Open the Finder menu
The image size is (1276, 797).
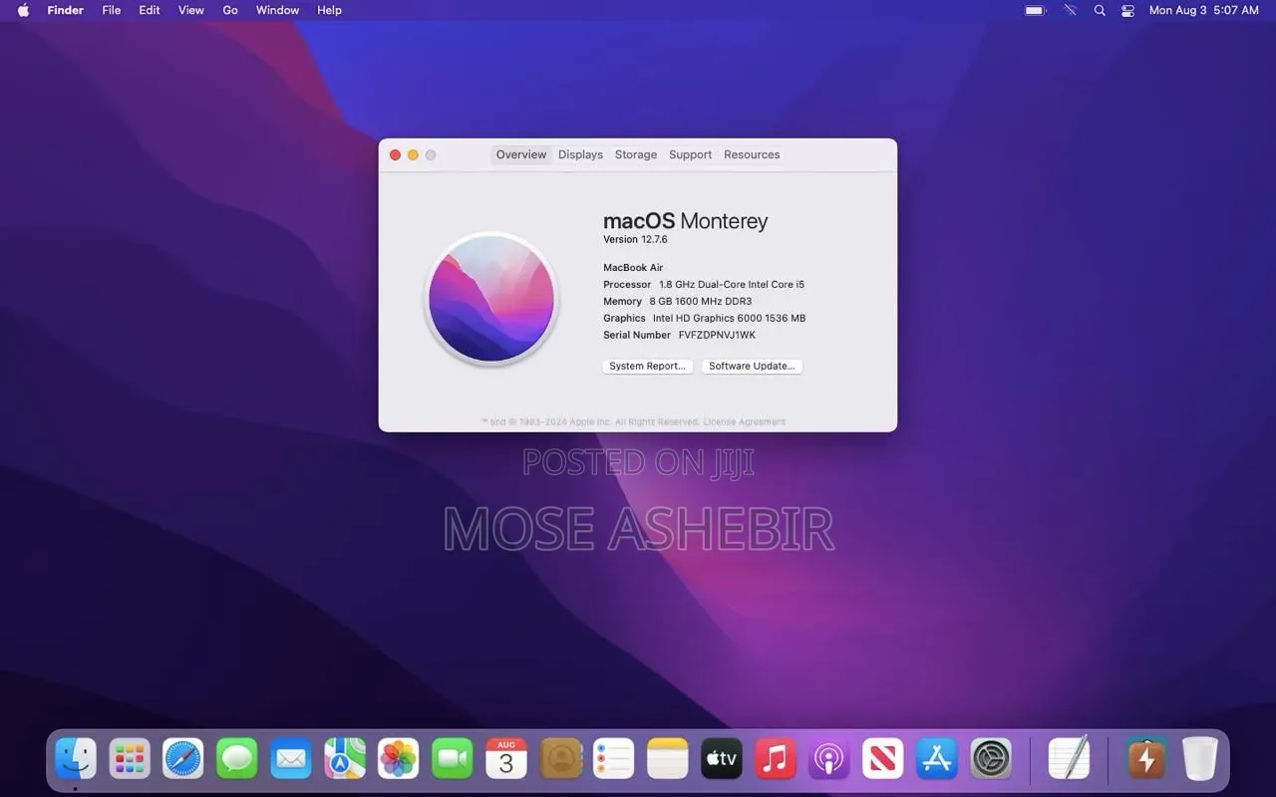tap(65, 10)
